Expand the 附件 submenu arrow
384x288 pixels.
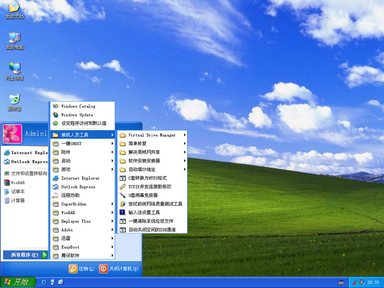(x=112, y=152)
